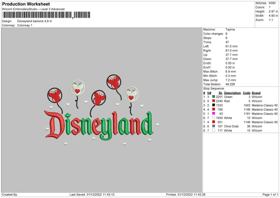Viewport: 280px width, 198px height.
Task: Click the Width value '4.80 in'
Action: point(273,16)
